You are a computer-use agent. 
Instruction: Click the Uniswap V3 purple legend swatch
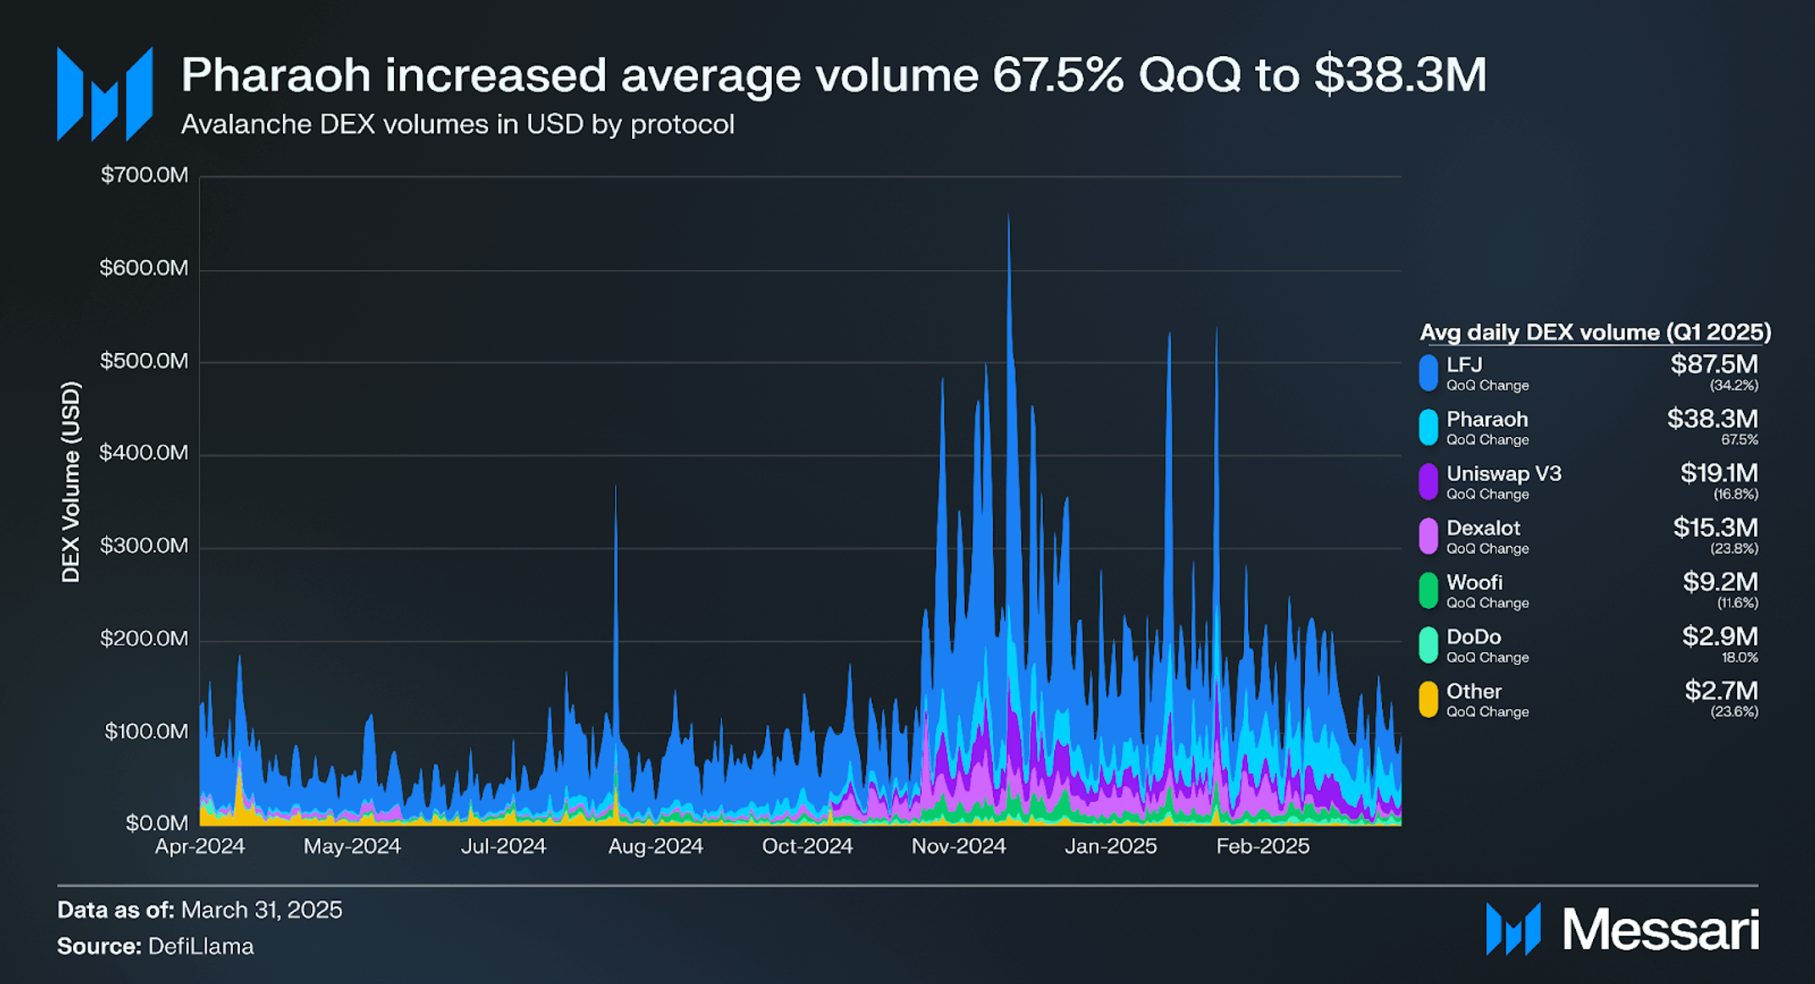coord(1429,482)
